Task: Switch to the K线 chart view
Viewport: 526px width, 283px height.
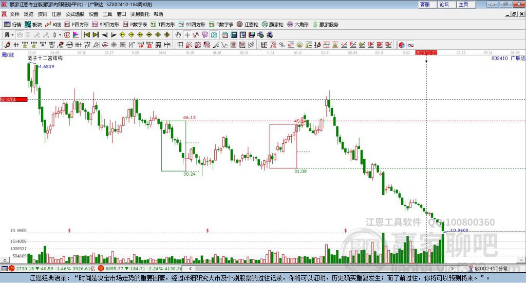Action: [53, 25]
